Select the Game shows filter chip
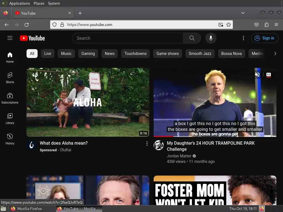Viewport: 283px width, 212px height. click(168, 54)
